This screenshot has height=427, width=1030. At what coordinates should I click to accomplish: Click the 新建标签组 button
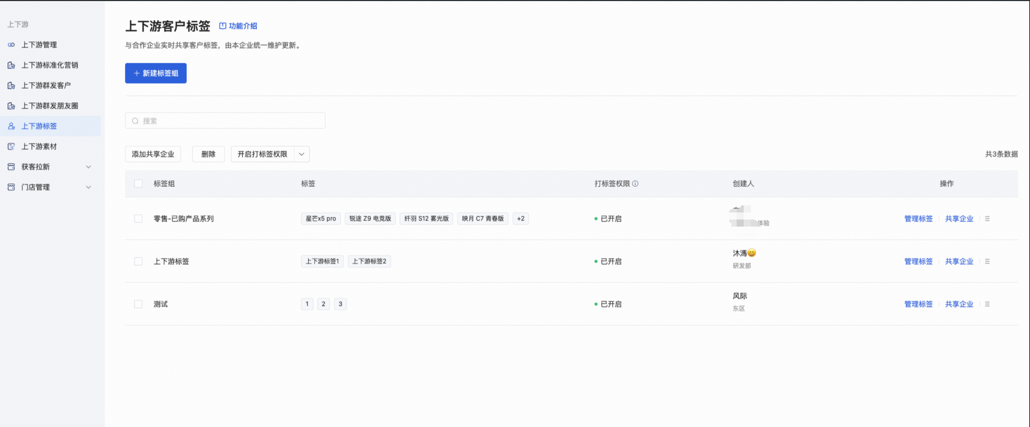point(156,74)
